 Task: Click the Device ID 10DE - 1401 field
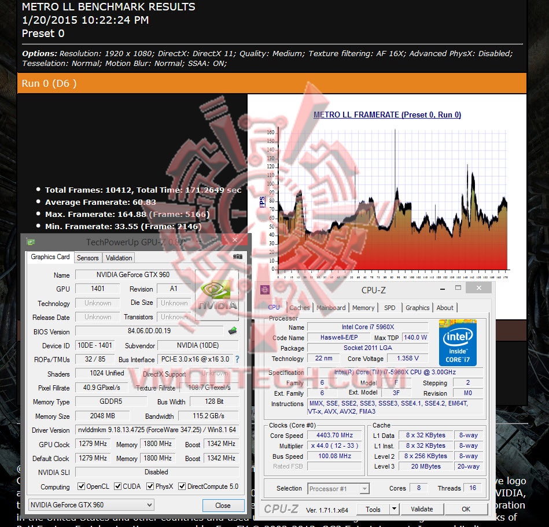point(95,345)
